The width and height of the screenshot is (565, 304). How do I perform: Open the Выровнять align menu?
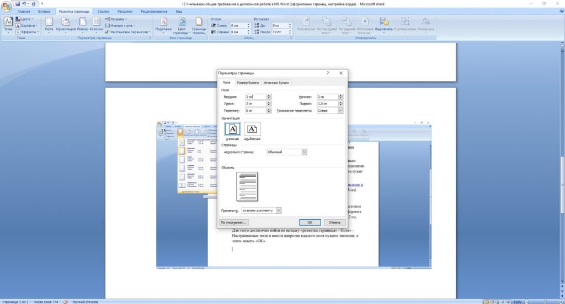(384, 25)
